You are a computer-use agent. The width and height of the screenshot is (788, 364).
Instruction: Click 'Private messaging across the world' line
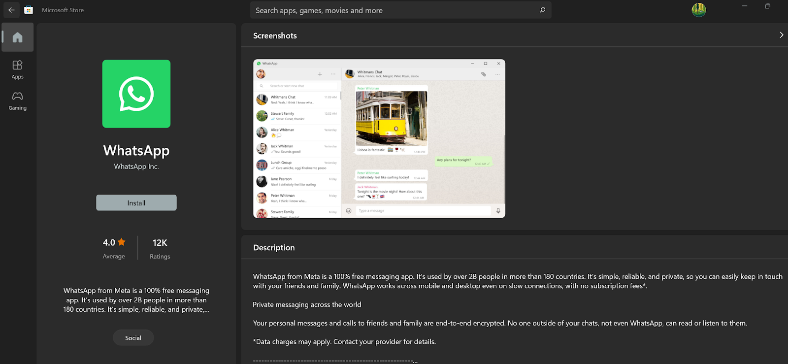coord(307,305)
